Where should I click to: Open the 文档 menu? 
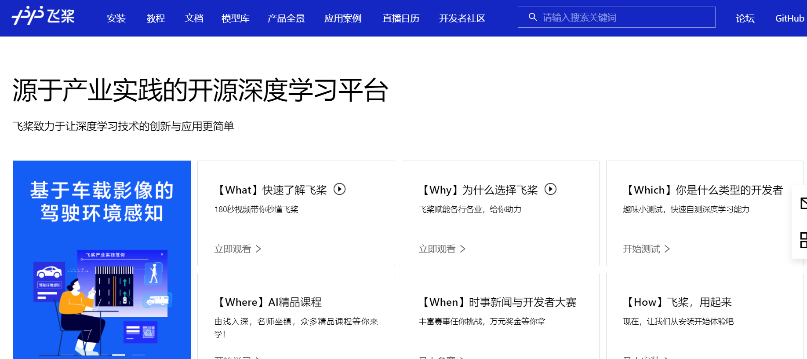[x=194, y=18]
